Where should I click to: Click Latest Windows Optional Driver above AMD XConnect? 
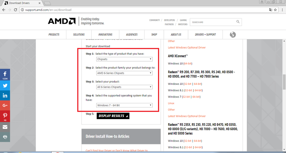pyautogui.click(x=187, y=47)
